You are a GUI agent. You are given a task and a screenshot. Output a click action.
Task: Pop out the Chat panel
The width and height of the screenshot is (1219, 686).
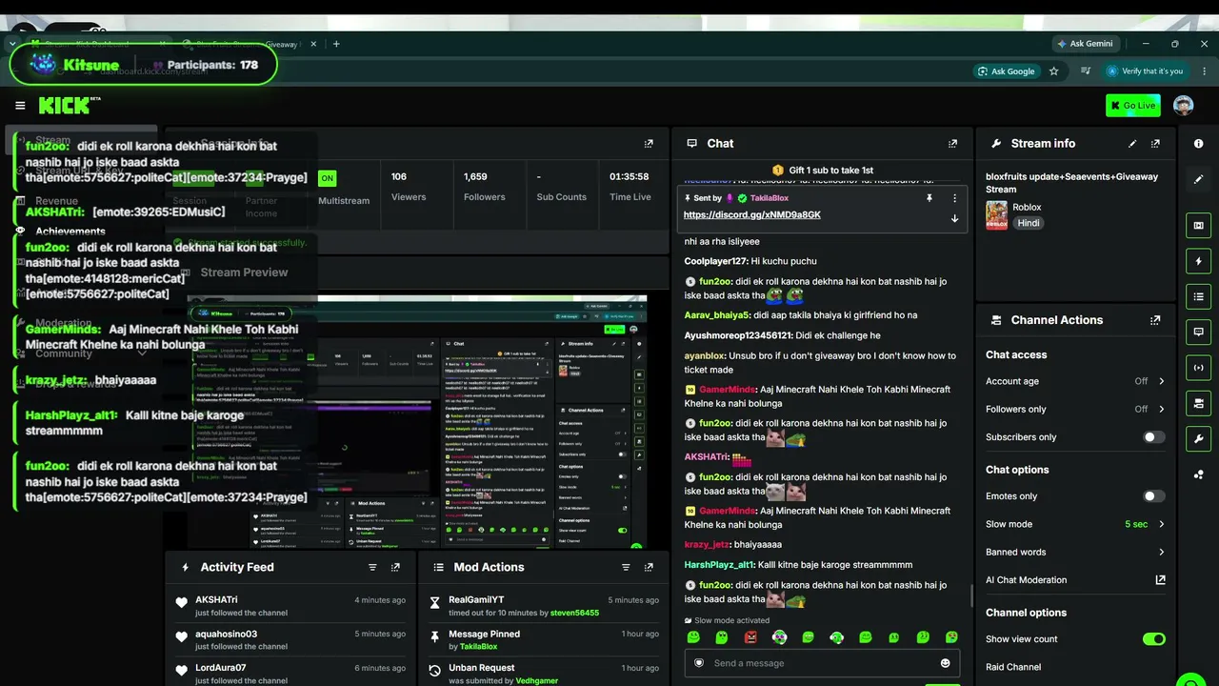tap(952, 144)
